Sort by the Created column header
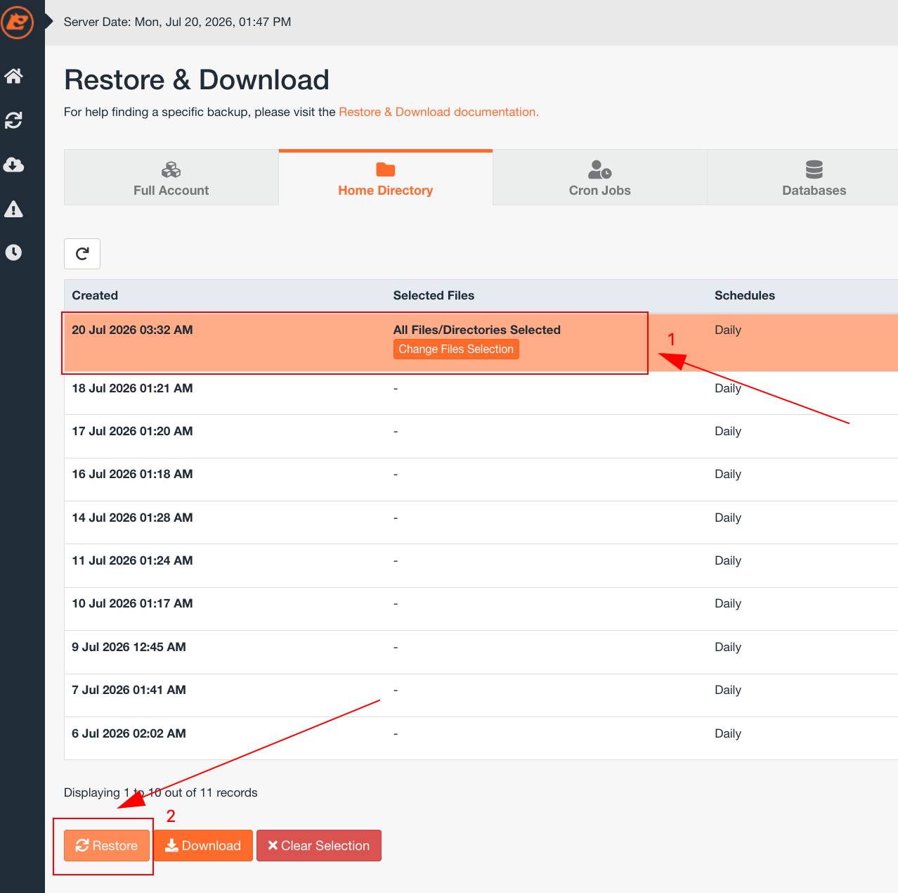Screen dimensions: 898x893 pyautogui.click(x=95, y=295)
